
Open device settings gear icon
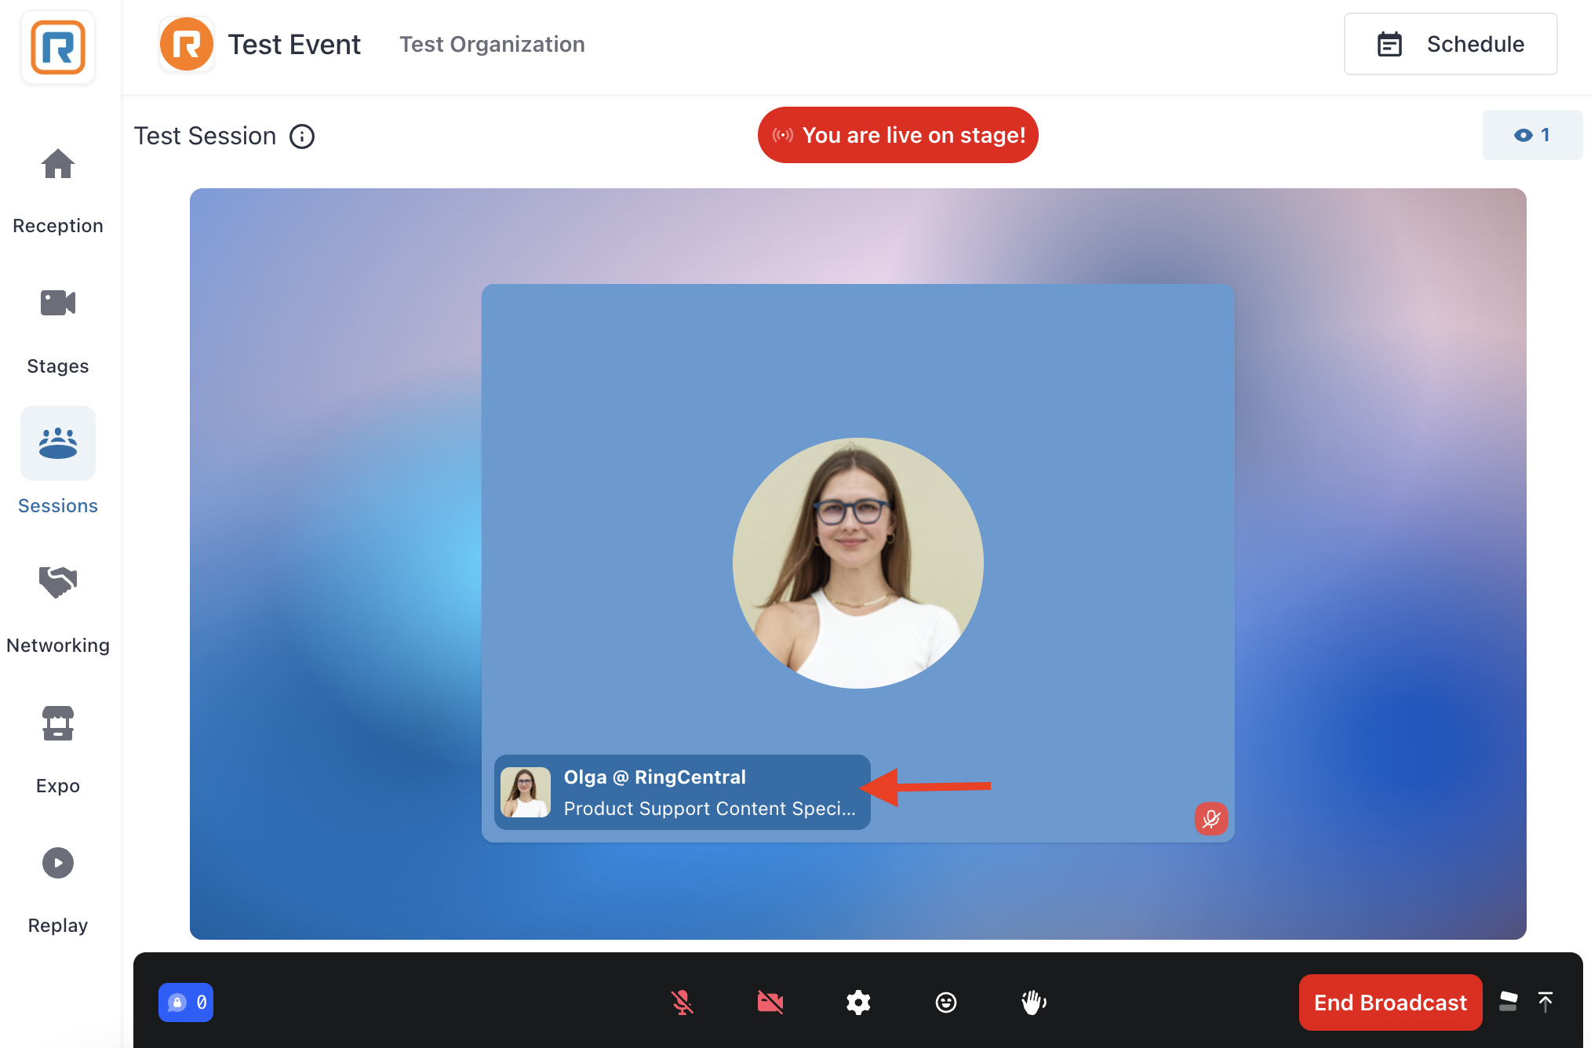858,1002
